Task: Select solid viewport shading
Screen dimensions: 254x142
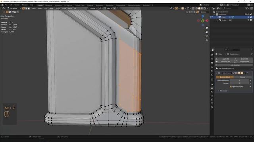Action: point(199,8)
